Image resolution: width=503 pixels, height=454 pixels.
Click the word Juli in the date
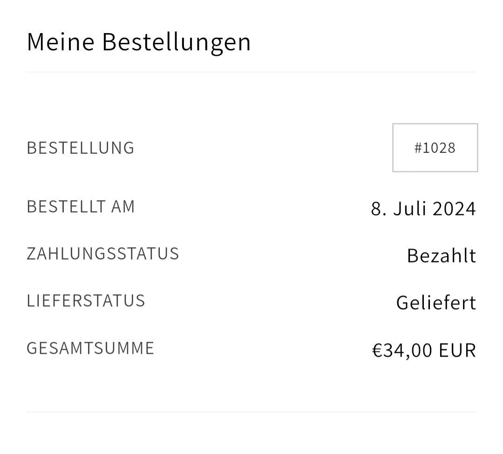410,209
